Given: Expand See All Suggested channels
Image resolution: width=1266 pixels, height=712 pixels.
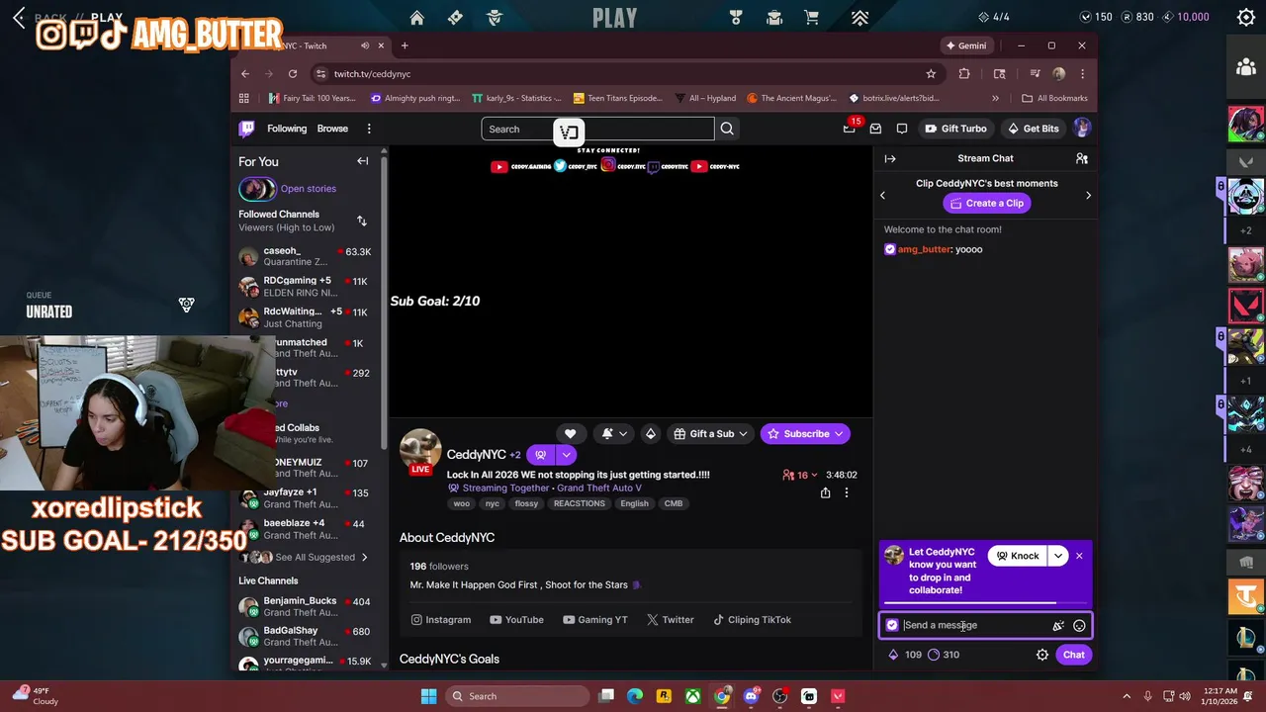Looking at the screenshot, I should [x=315, y=557].
